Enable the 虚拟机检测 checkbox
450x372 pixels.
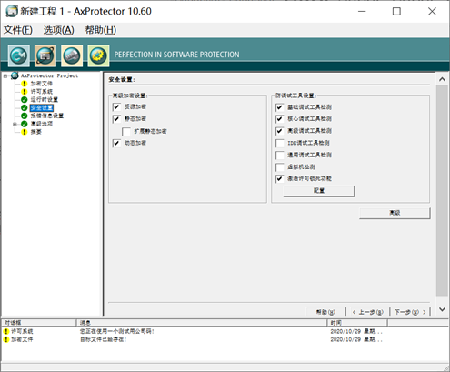tap(280, 167)
